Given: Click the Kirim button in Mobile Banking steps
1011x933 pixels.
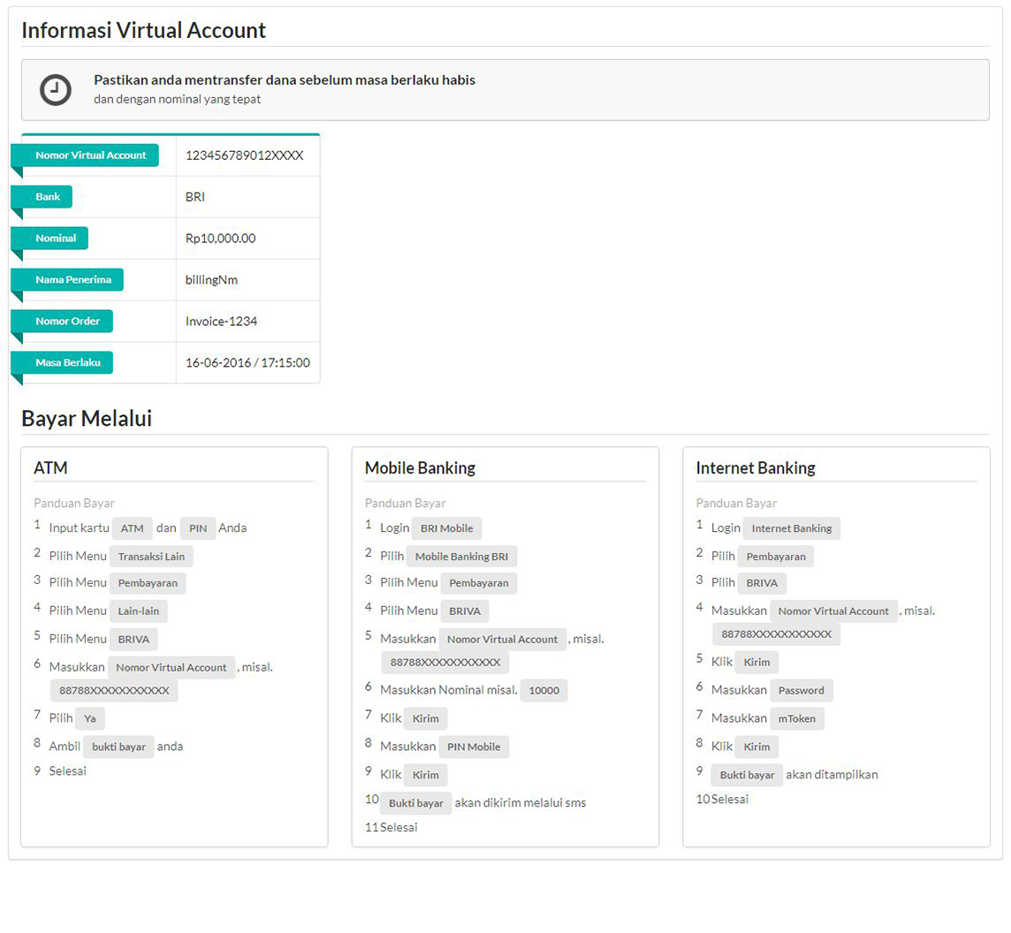Looking at the screenshot, I should 425,718.
